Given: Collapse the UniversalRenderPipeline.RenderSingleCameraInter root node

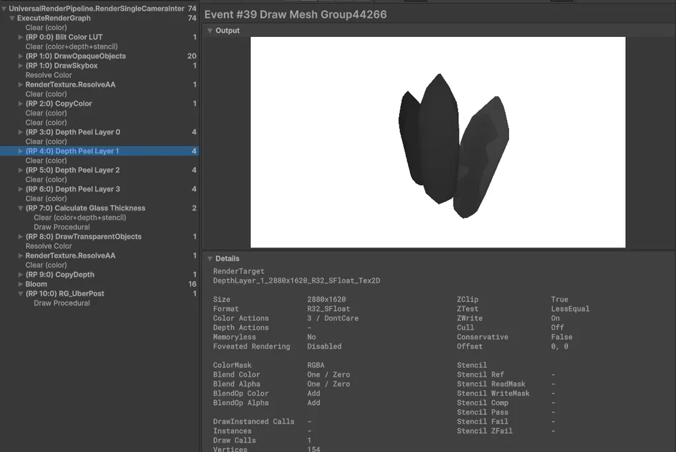Looking at the screenshot, I should 5,9.
